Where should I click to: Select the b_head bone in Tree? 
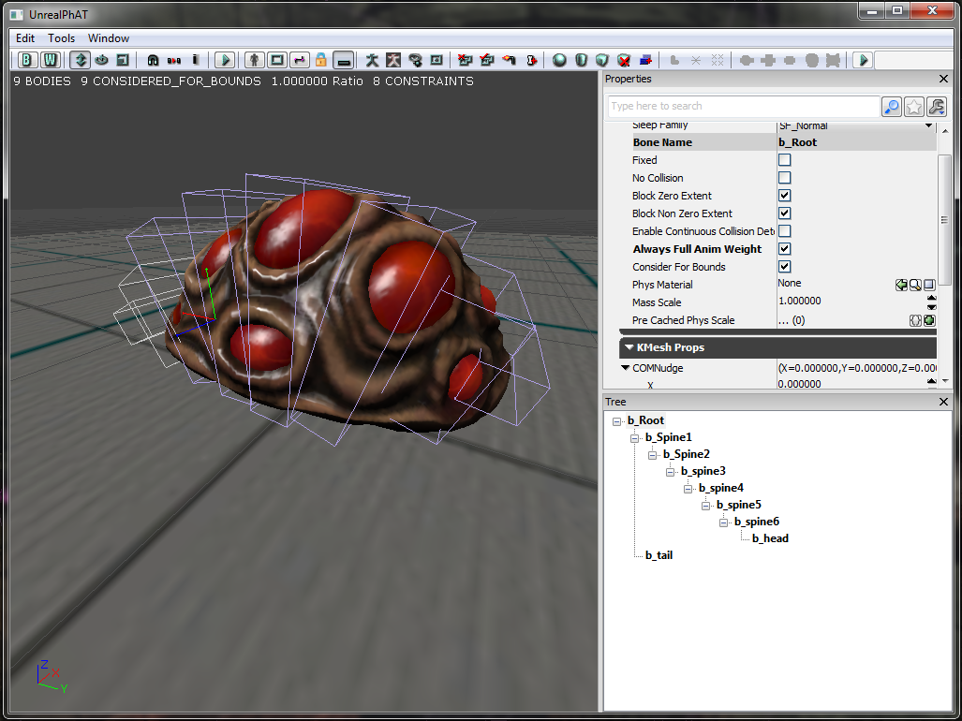pos(770,538)
